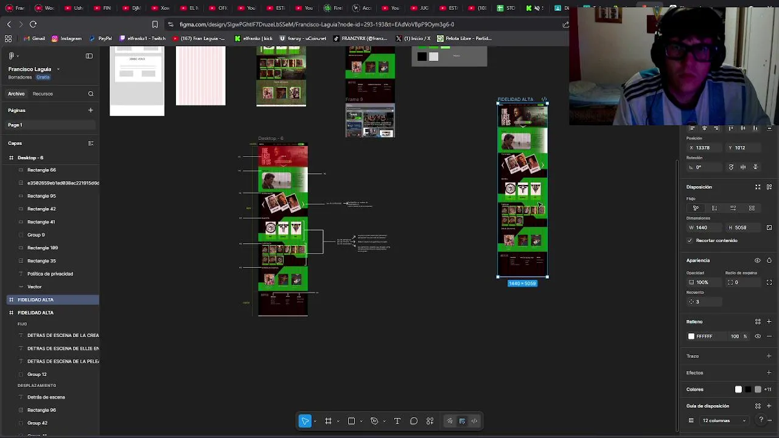Open Instagram bookmark in browser

[66, 38]
